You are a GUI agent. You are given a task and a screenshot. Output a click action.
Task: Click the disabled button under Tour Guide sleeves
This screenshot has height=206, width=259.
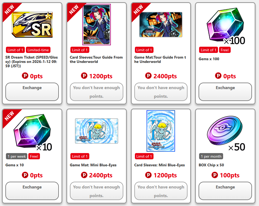pyautogui.click(x=97, y=92)
